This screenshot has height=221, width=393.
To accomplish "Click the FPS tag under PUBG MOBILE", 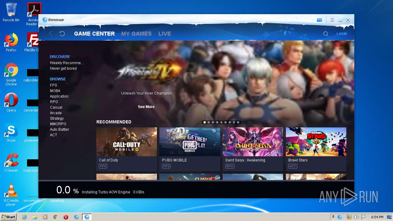I will coord(166,166).
